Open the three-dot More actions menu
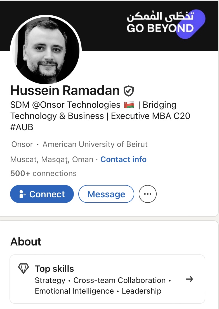The width and height of the screenshot is (219, 309). 147,194
